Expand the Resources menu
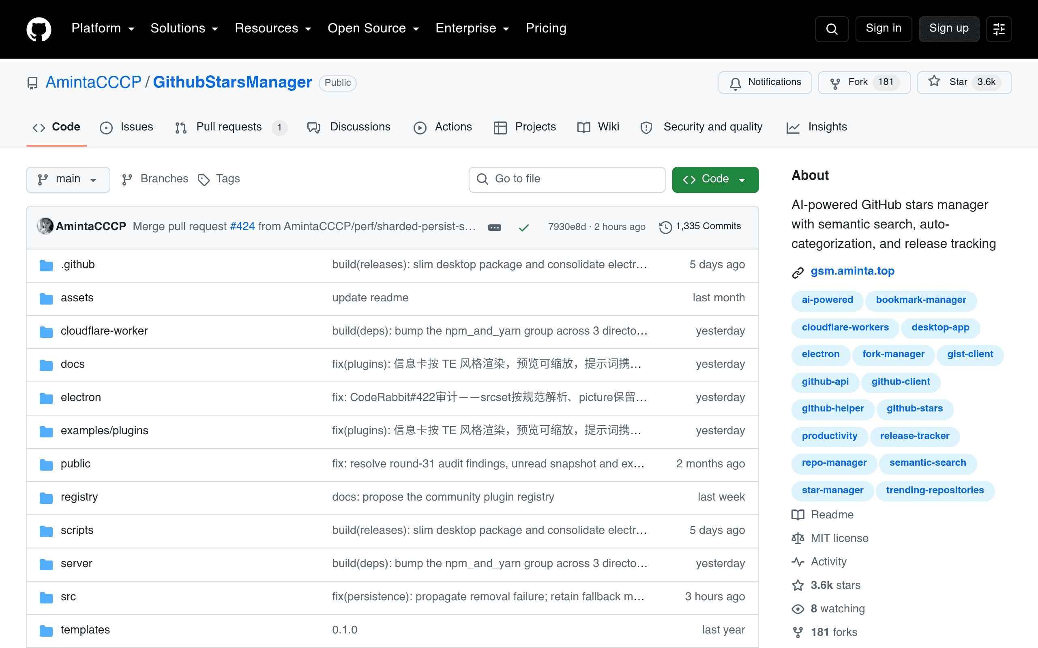The width and height of the screenshot is (1038, 648). [273, 28]
